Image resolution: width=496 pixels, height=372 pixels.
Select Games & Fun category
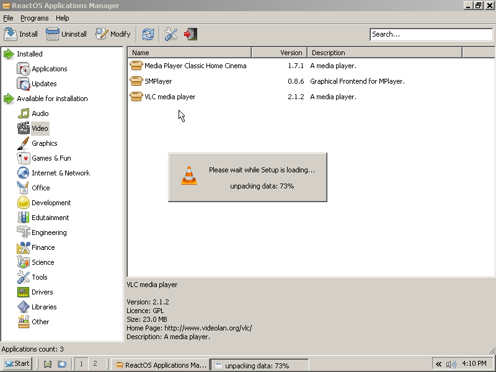coord(51,158)
